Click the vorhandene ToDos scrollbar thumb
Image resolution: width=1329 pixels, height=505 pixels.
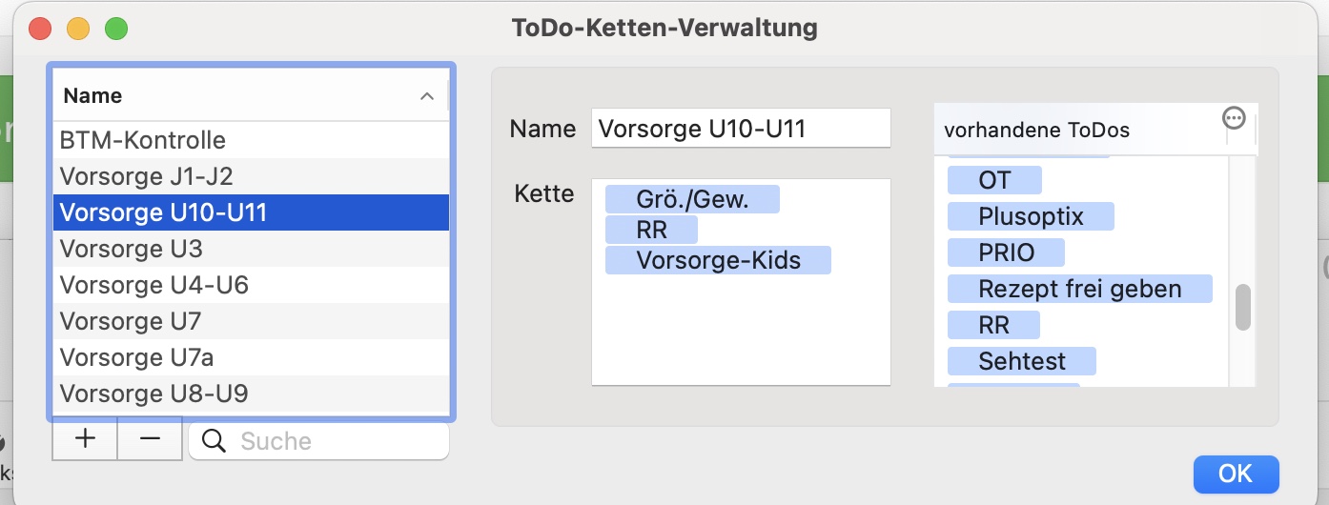tap(1242, 308)
